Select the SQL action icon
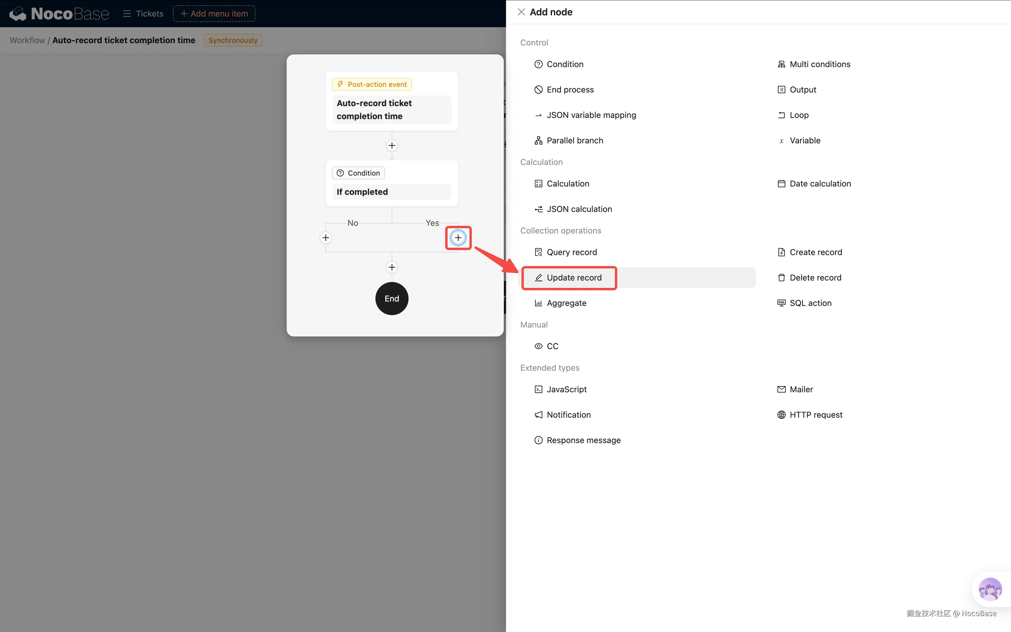This screenshot has height=632, width=1011. 781,304
